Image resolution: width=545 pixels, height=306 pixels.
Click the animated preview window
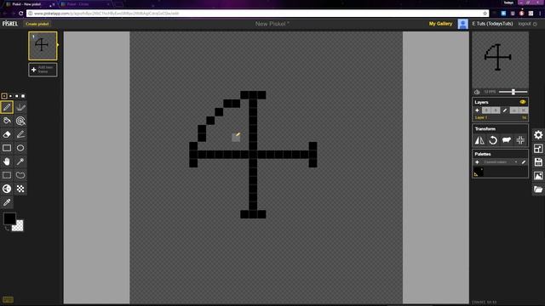click(x=500, y=59)
